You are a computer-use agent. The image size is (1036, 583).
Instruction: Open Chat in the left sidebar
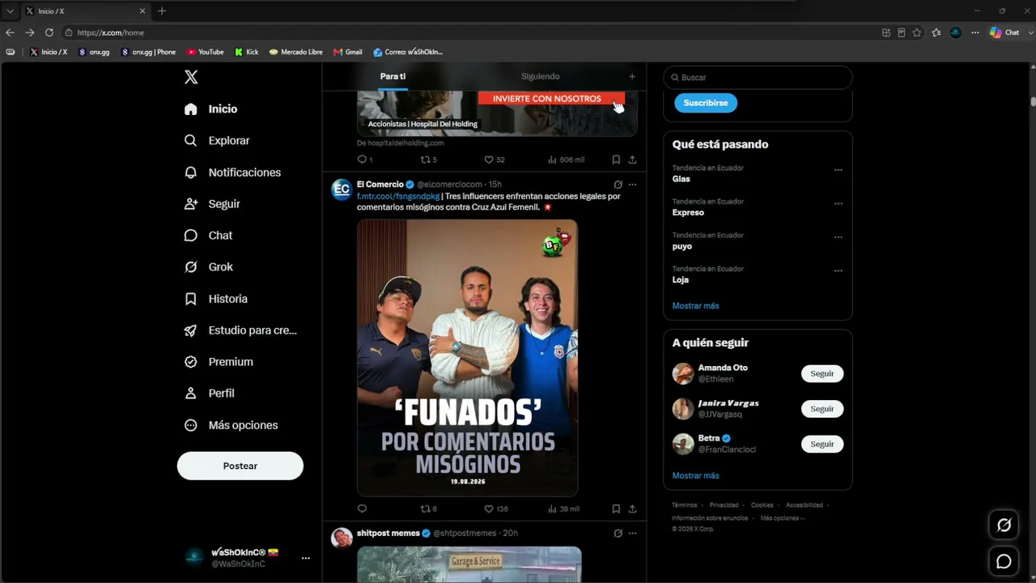click(208, 236)
